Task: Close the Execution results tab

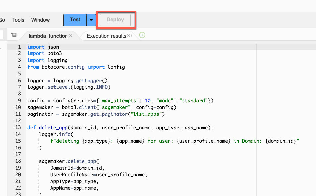Action: 129,35
